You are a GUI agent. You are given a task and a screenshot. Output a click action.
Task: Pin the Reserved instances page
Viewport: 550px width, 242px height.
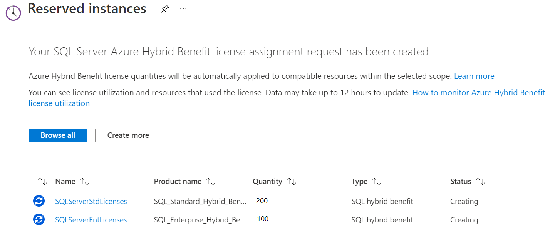pos(165,9)
